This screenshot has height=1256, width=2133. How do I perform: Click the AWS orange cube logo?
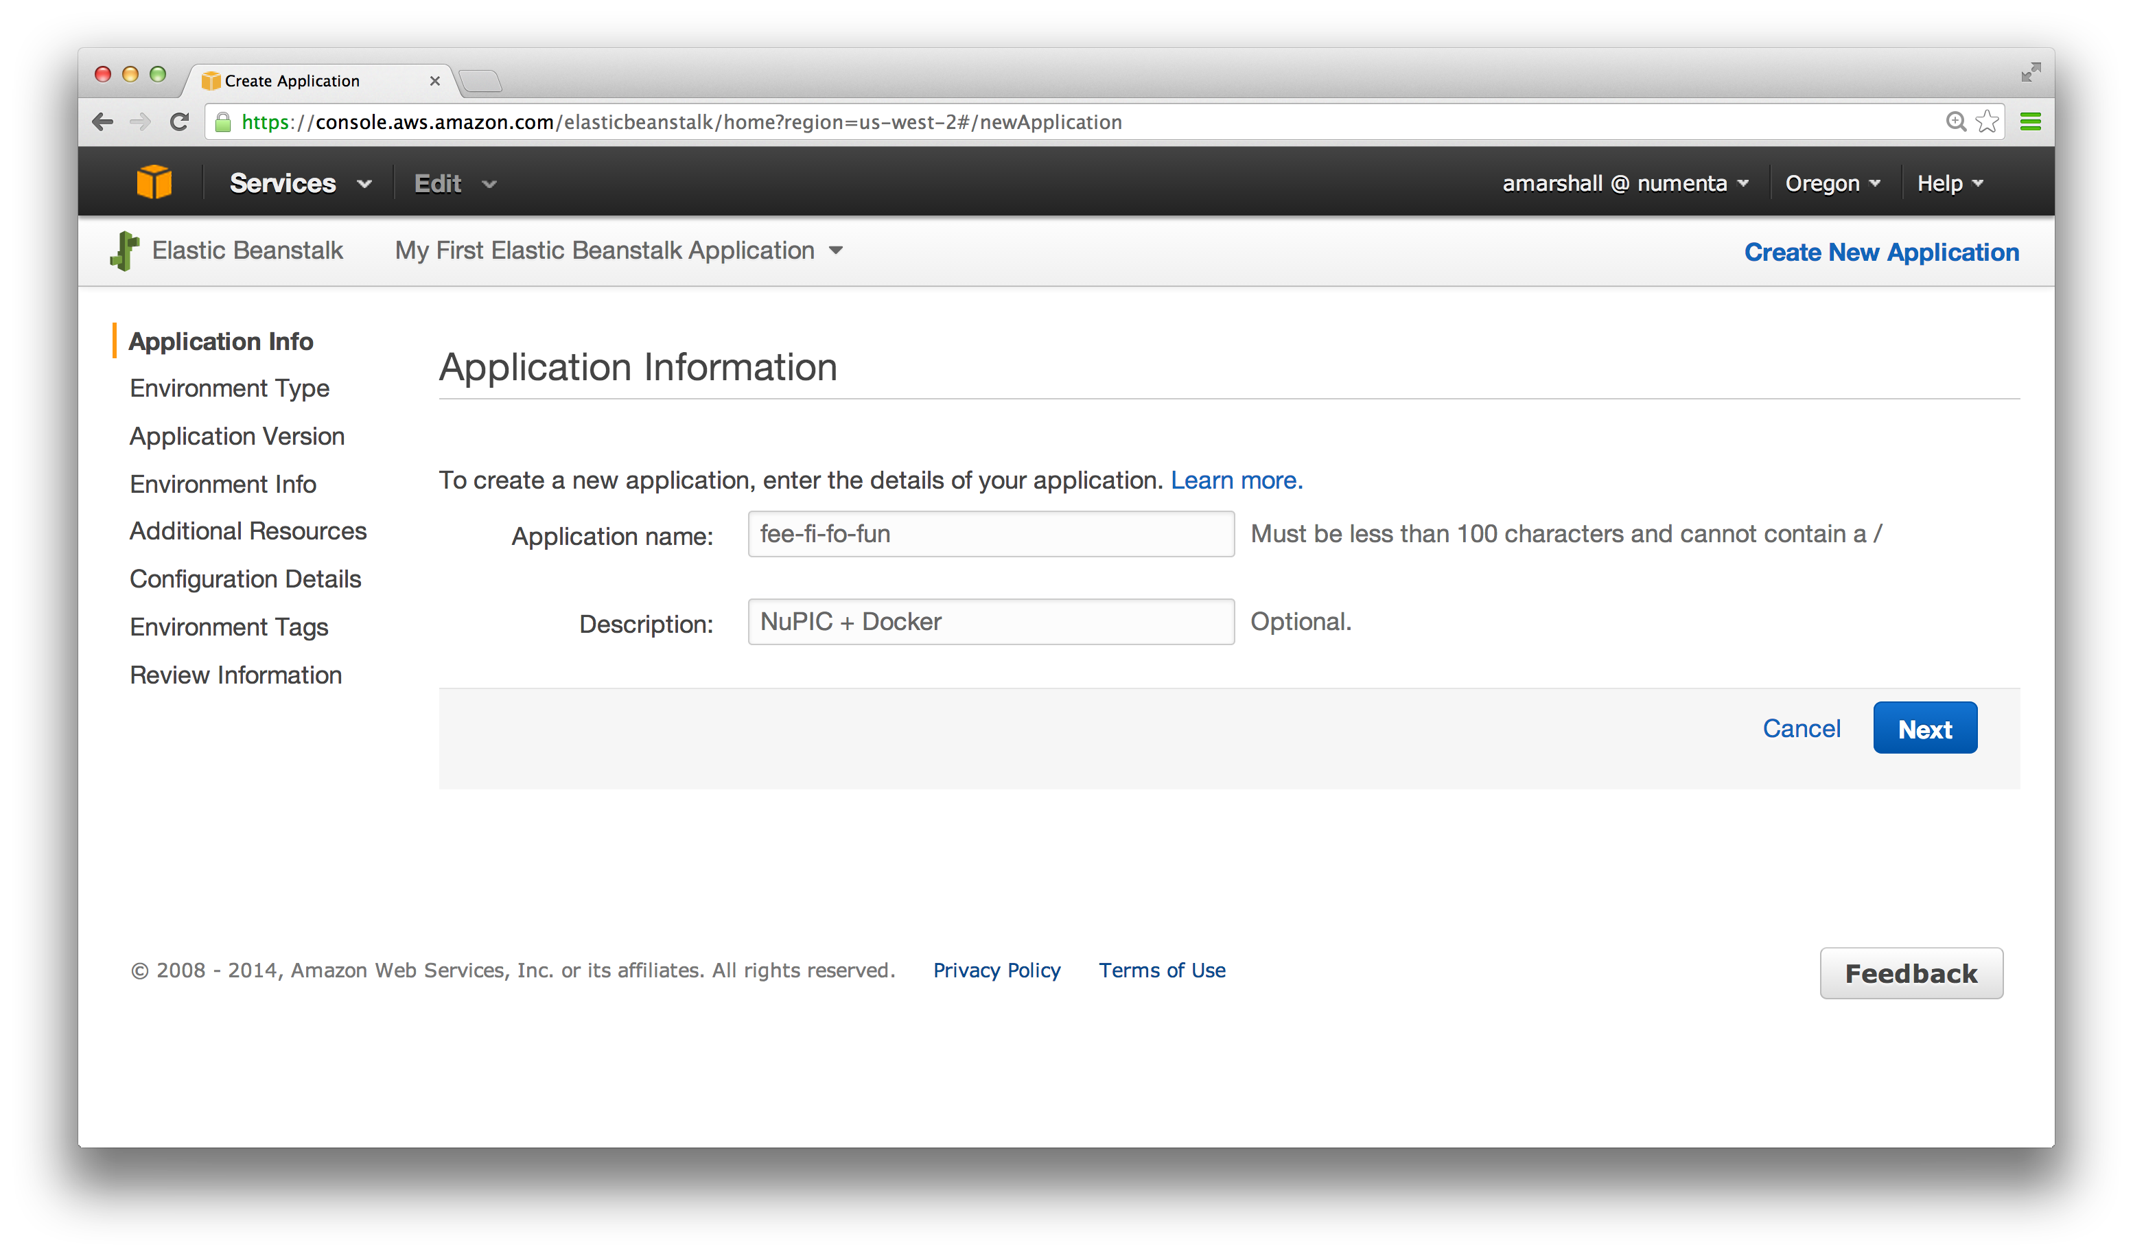pyautogui.click(x=154, y=183)
